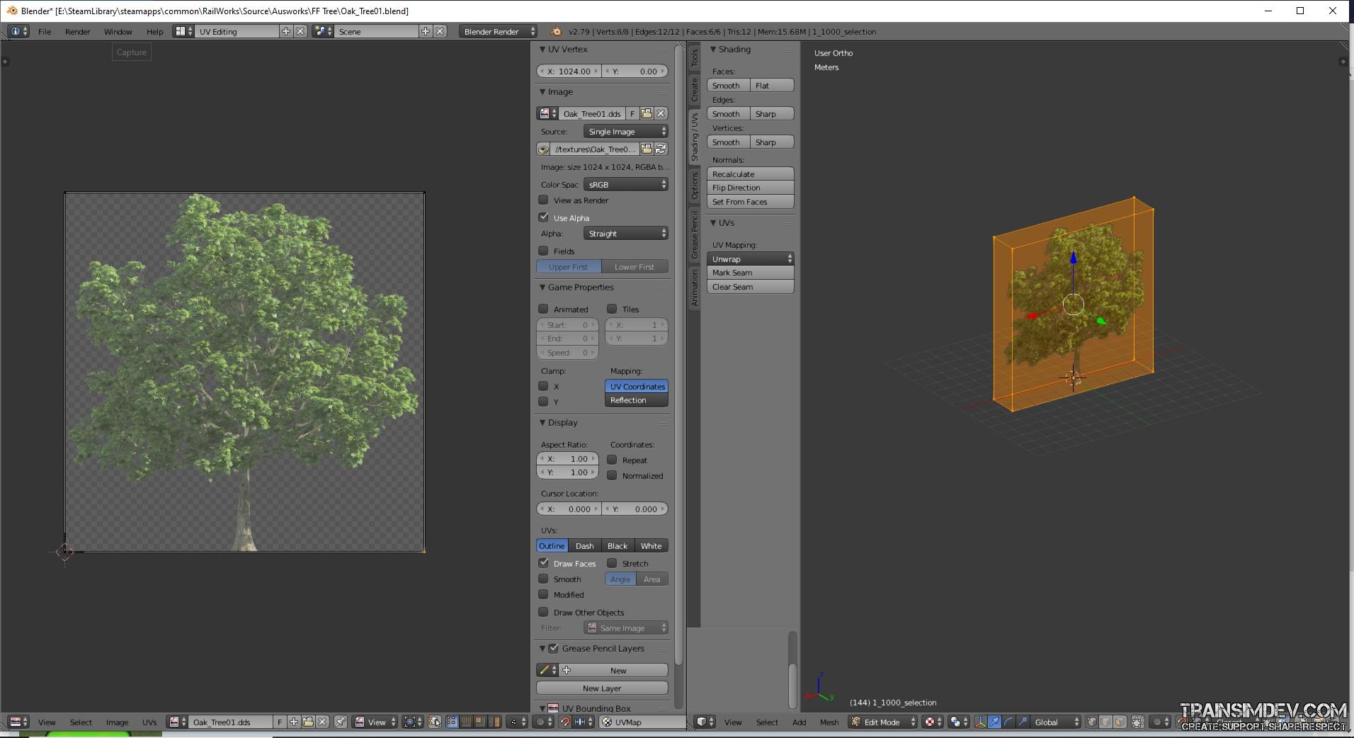Open the Source Single Image dropdown

625,132
